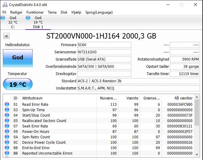The width and height of the screenshot is (203, 160).
Task: Click the empty Drevbogstav field
Action: pyautogui.click(x=104, y=74)
